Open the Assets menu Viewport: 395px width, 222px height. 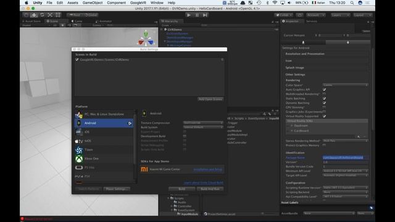(73, 2)
